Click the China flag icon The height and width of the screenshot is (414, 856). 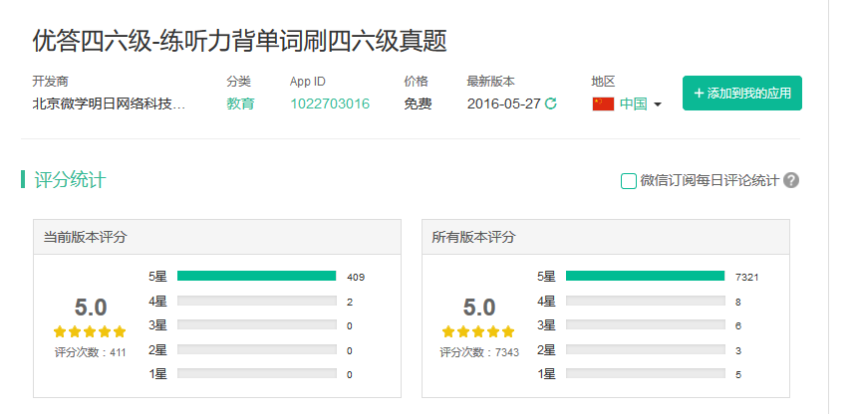603,103
